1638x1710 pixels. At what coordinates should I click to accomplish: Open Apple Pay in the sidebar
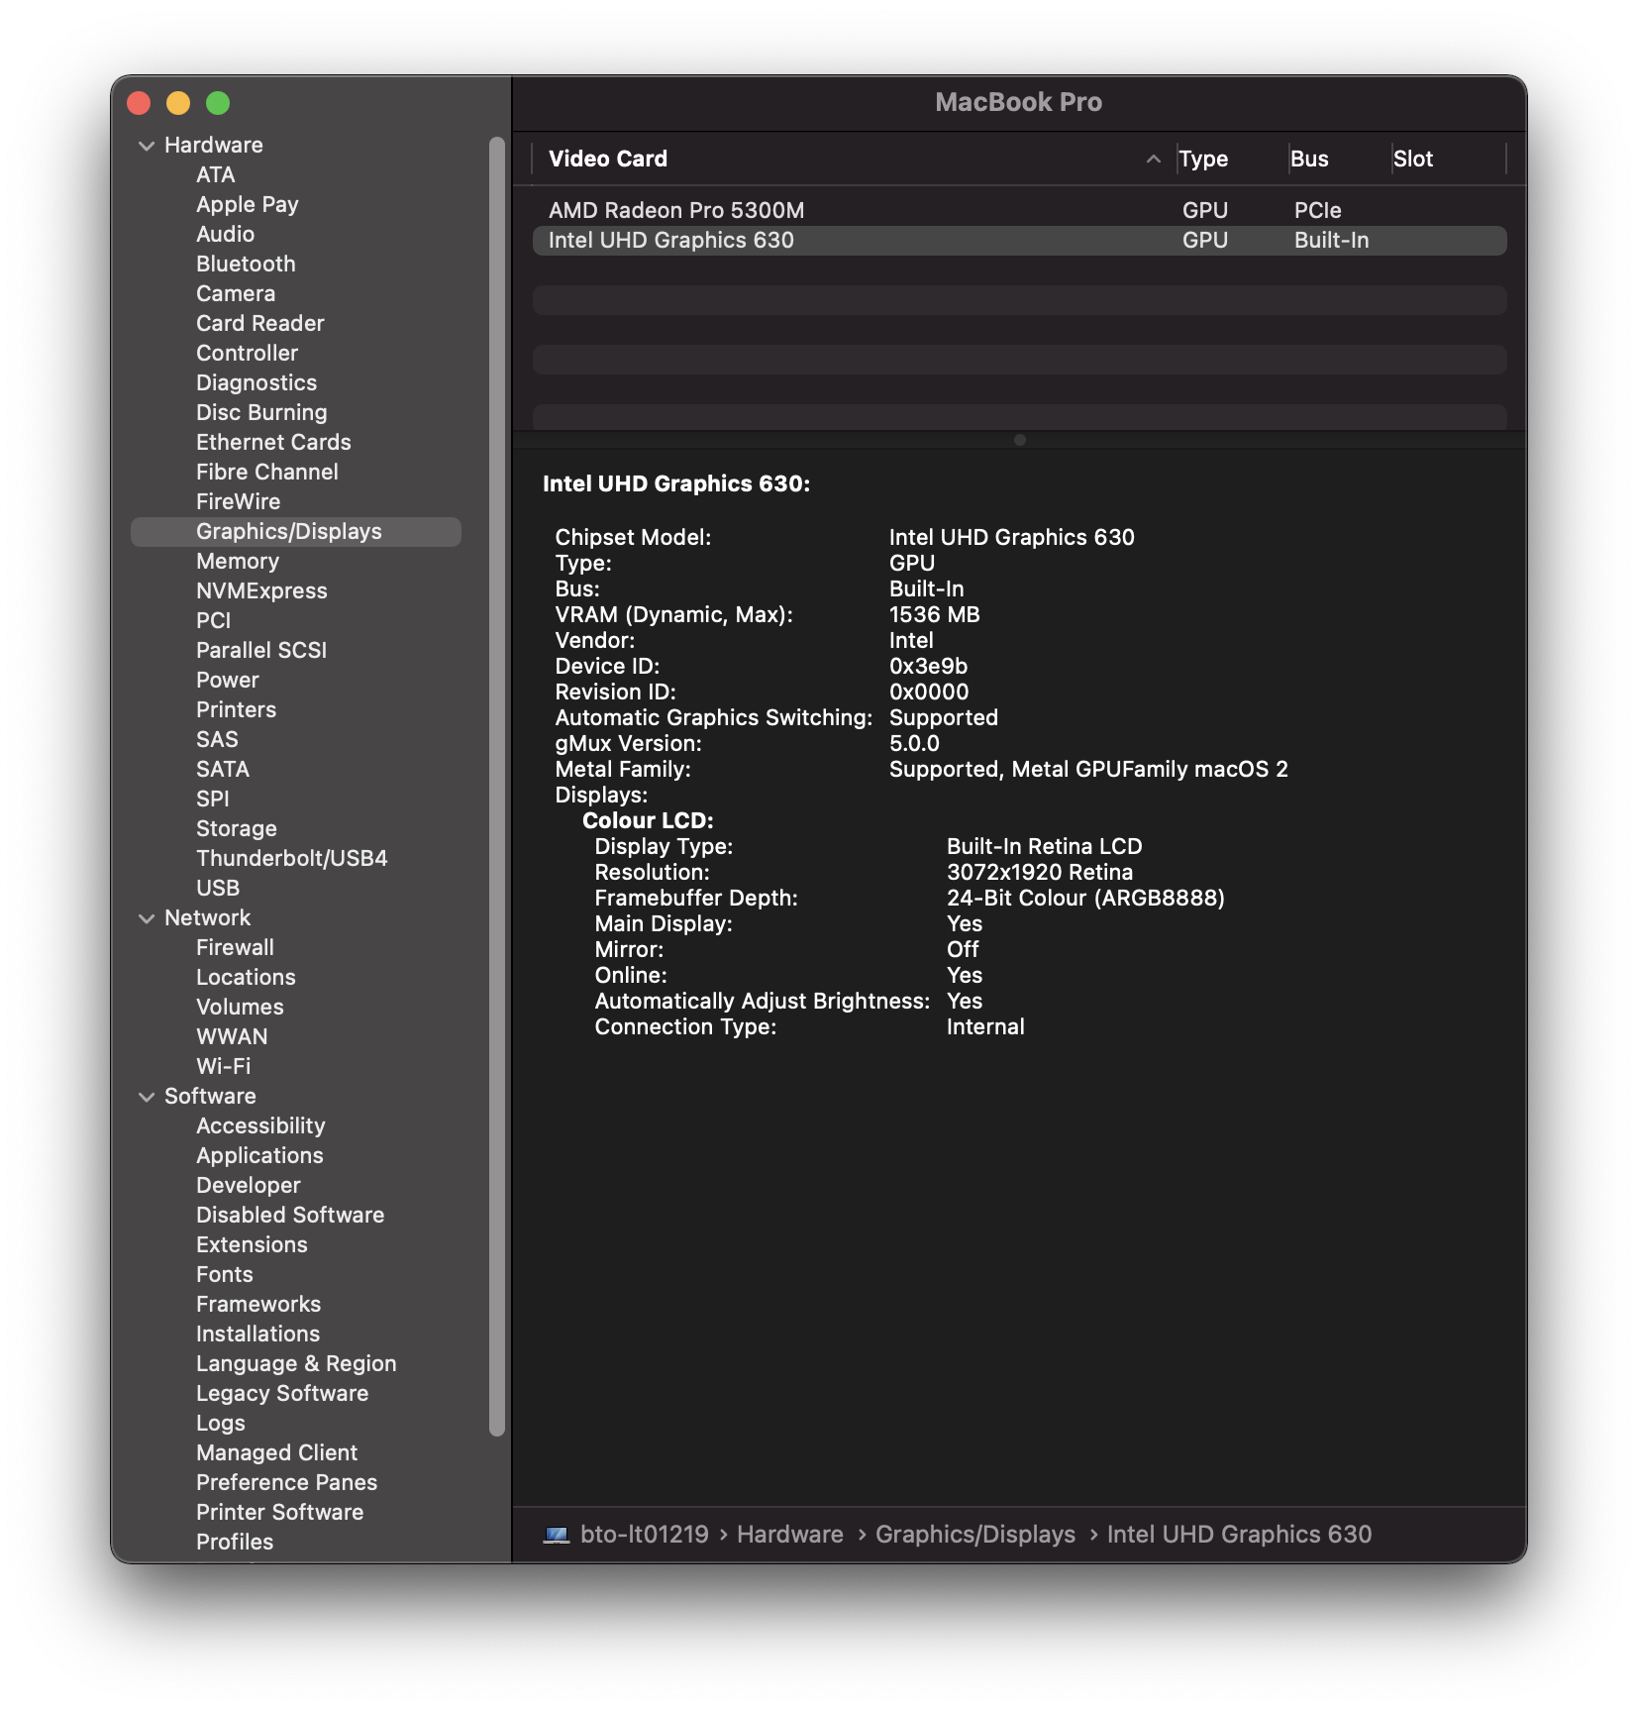[x=247, y=205]
